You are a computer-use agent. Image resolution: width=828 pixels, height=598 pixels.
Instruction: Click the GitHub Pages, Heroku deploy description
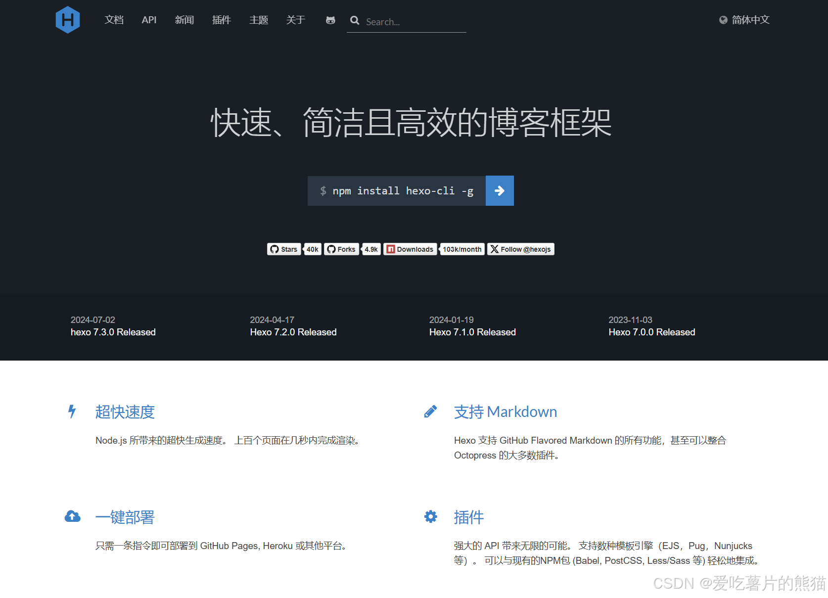coord(223,546)
